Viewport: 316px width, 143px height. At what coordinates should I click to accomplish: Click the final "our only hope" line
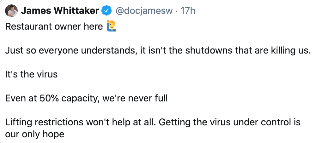(35, 134)
